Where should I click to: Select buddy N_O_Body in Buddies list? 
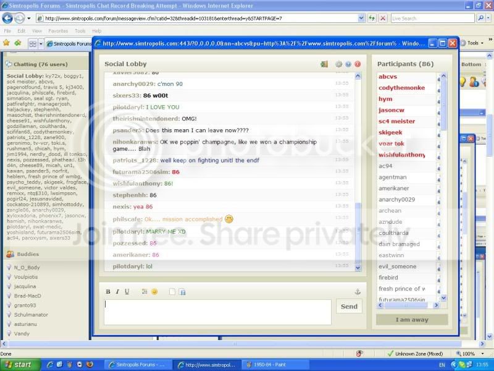(x=27, y=268)
